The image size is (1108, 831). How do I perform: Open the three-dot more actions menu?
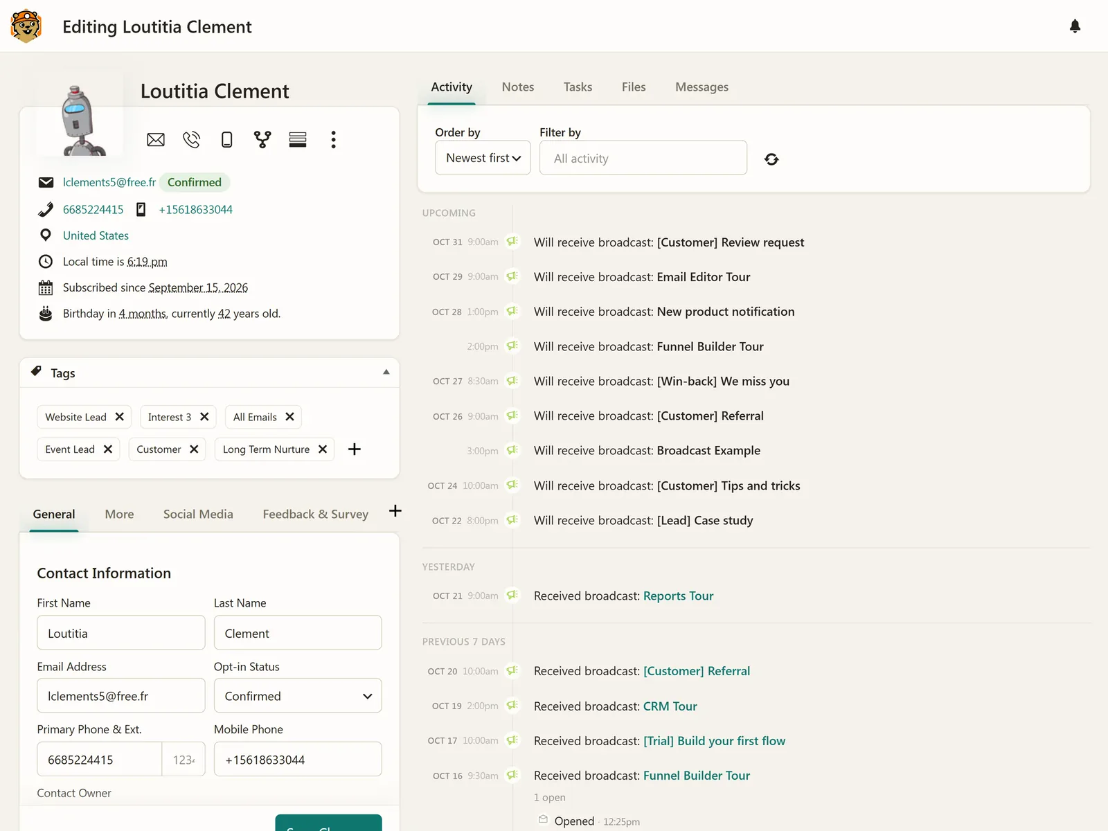point(333,140)
